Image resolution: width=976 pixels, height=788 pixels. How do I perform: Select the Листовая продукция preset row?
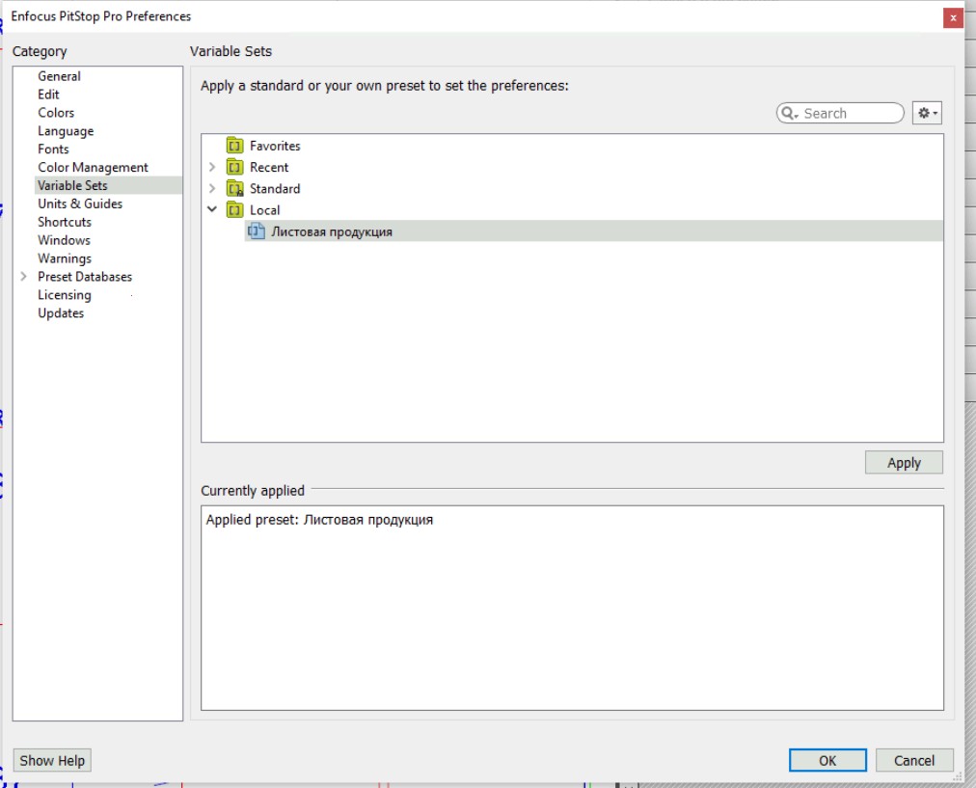click(x=594, y=231)
